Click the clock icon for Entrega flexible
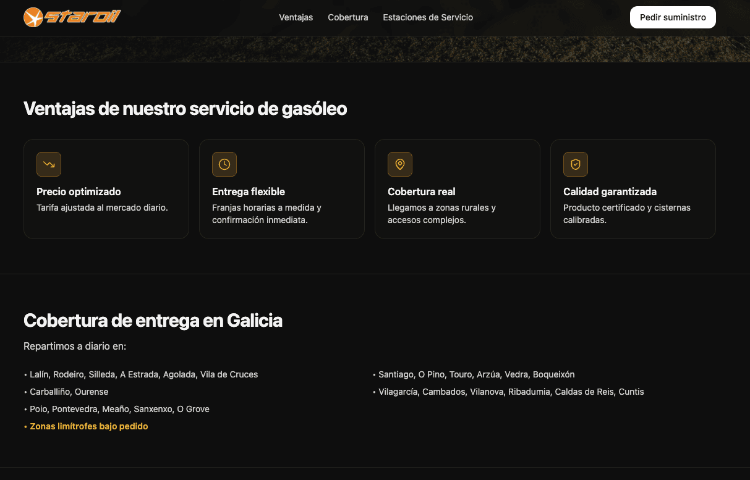Viewport: 750px width, 480px height. (x=224, y=164)
